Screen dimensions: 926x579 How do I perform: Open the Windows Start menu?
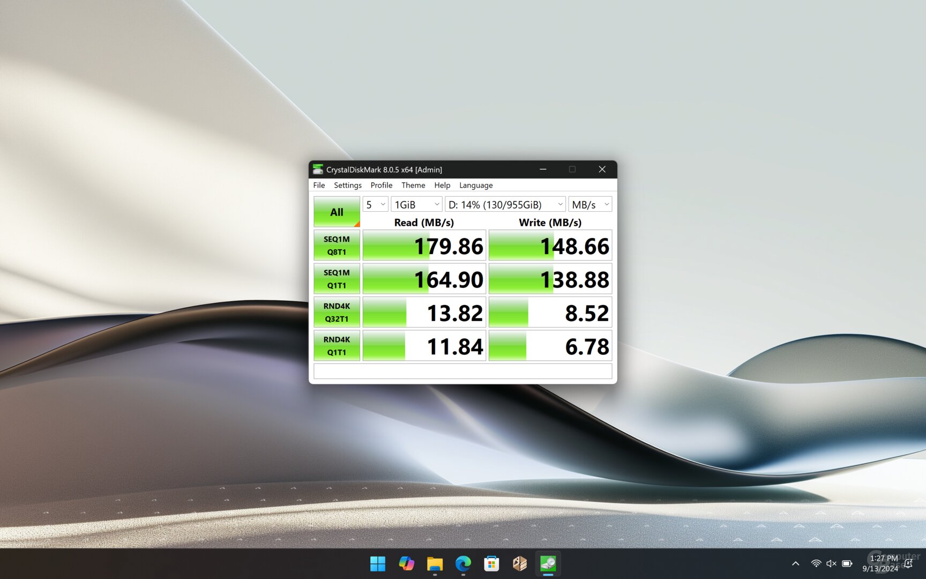(377, 563)
